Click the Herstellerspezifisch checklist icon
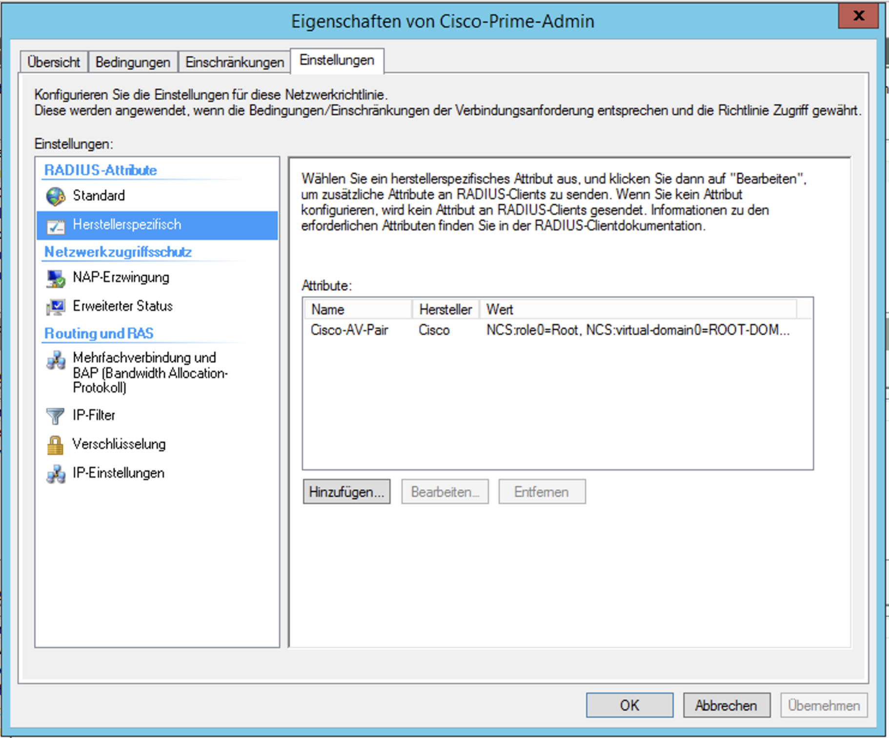This screenshot has height=738, width=889. point(56,225)
